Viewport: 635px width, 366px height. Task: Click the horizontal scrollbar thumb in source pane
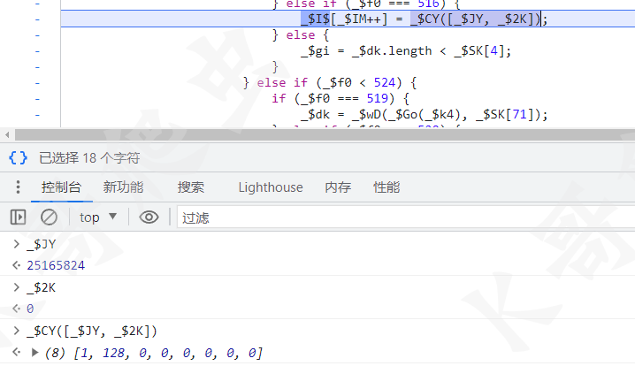pyautogui.click(x=325, y=134)
